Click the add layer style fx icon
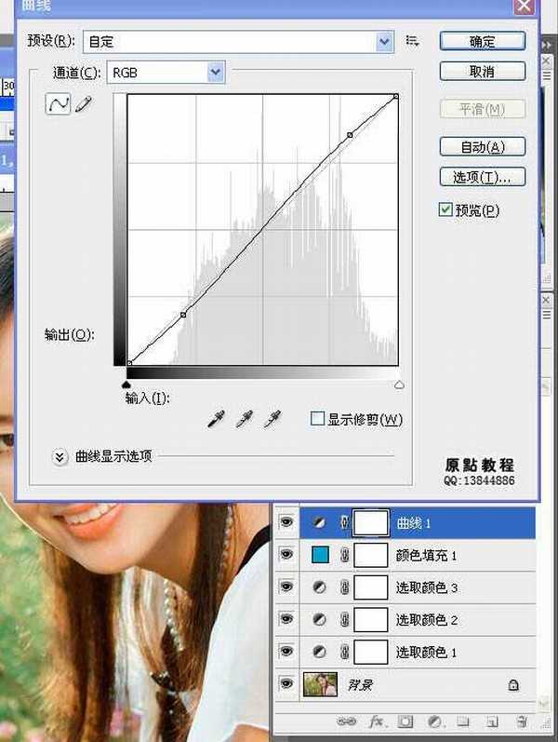The height and width of the screenshot is (742, 558). (377, 721)
